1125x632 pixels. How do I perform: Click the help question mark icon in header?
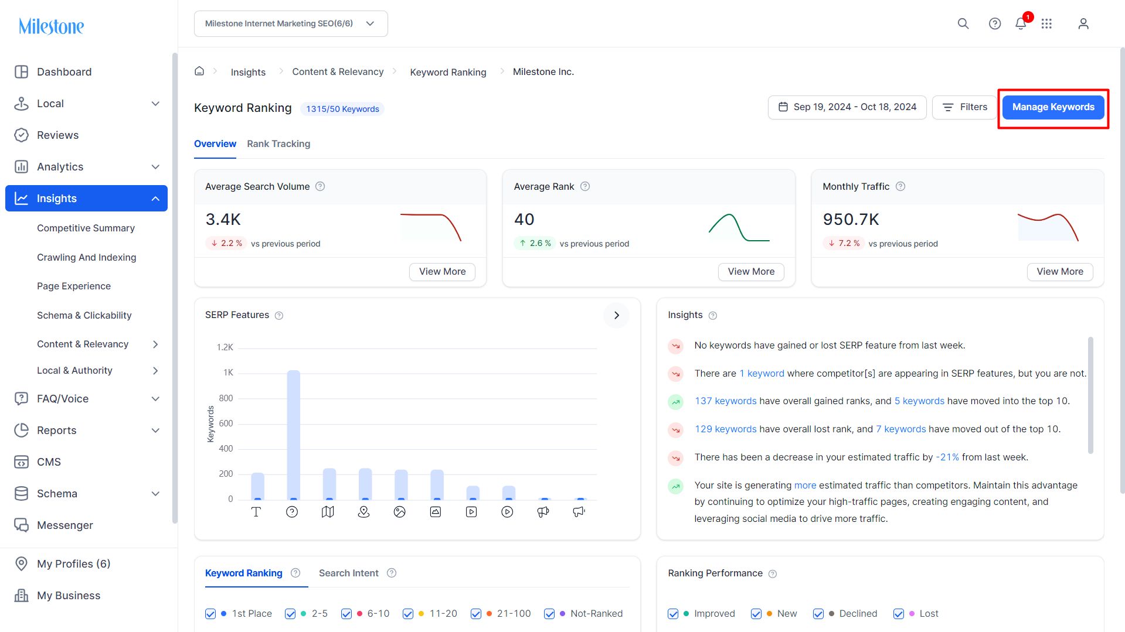pyautogui.click(x=995, y=23)
